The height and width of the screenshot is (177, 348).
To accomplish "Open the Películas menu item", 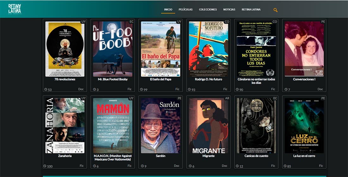I will 185,9.
